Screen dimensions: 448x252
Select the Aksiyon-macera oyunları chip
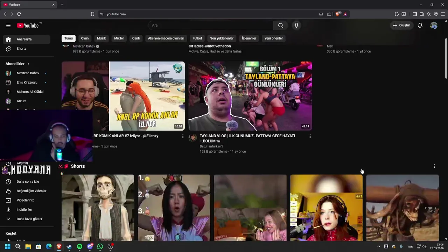pos(166,38)
